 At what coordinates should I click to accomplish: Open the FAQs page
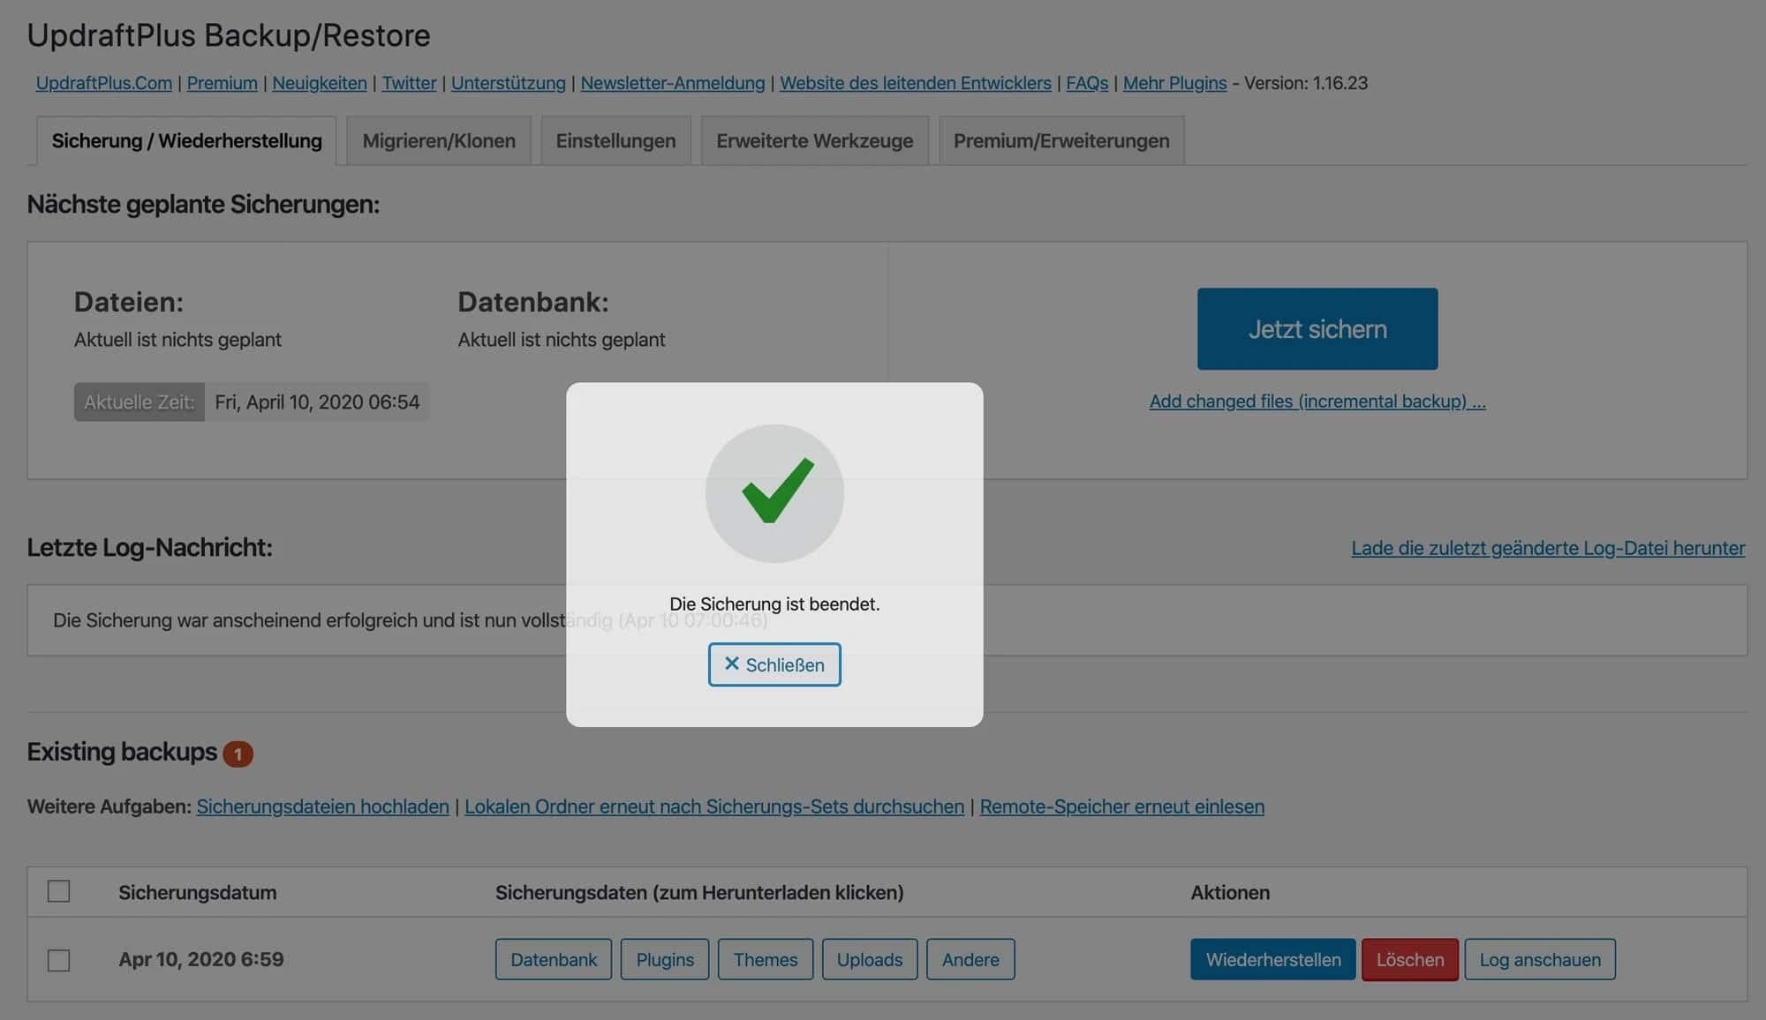[1086, 82]
